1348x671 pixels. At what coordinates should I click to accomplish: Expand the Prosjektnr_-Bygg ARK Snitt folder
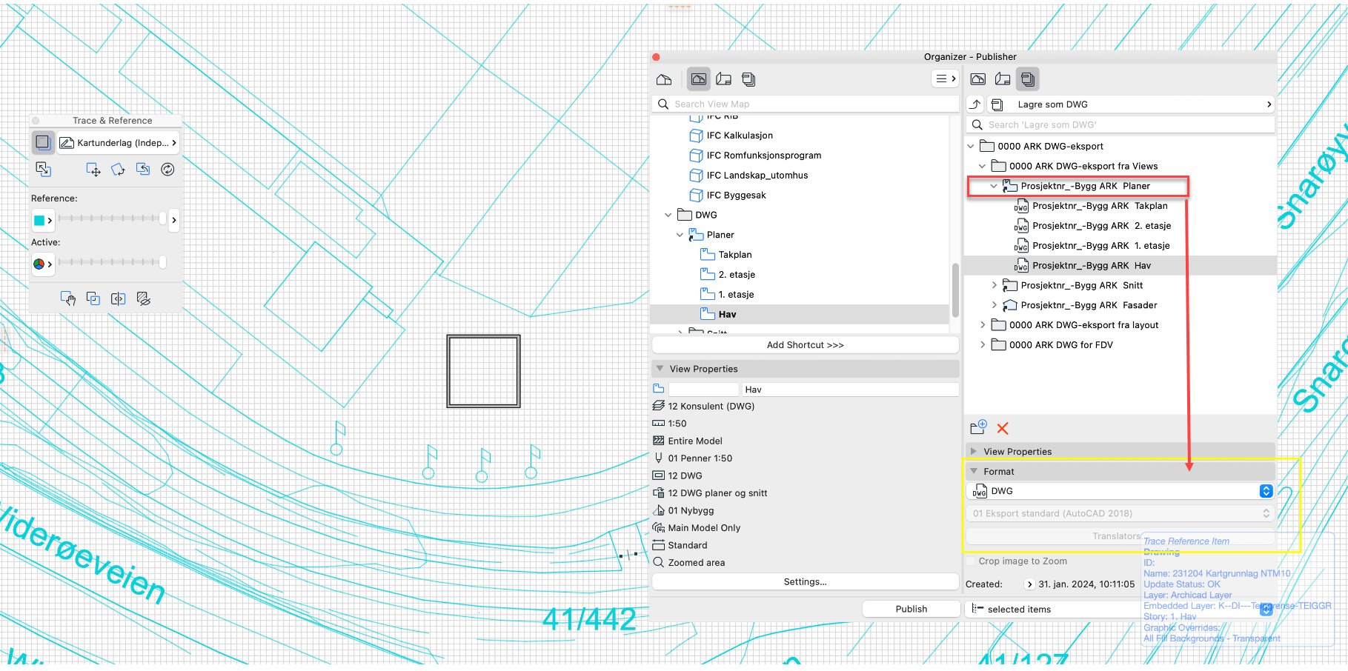pyautogui.click(x=995, y=285)
